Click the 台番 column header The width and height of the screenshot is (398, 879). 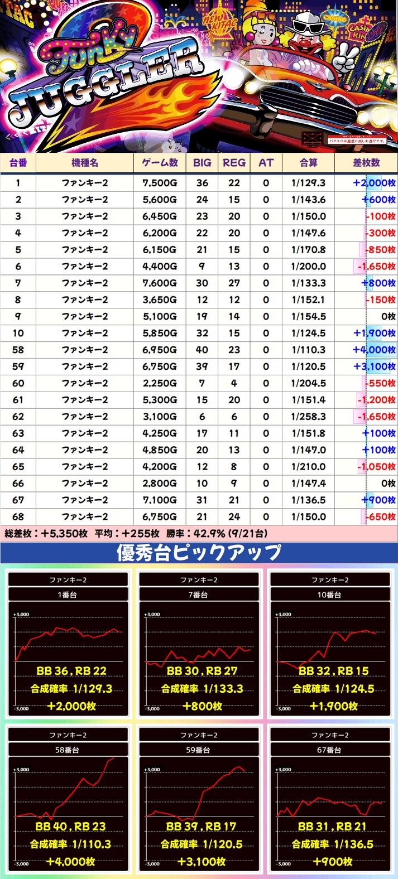point(18,162)
